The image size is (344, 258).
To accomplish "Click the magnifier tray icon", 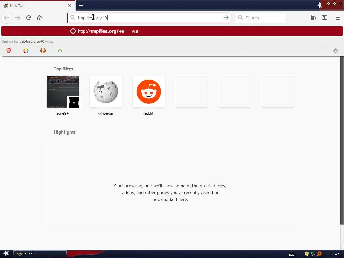I will [319, 254].
